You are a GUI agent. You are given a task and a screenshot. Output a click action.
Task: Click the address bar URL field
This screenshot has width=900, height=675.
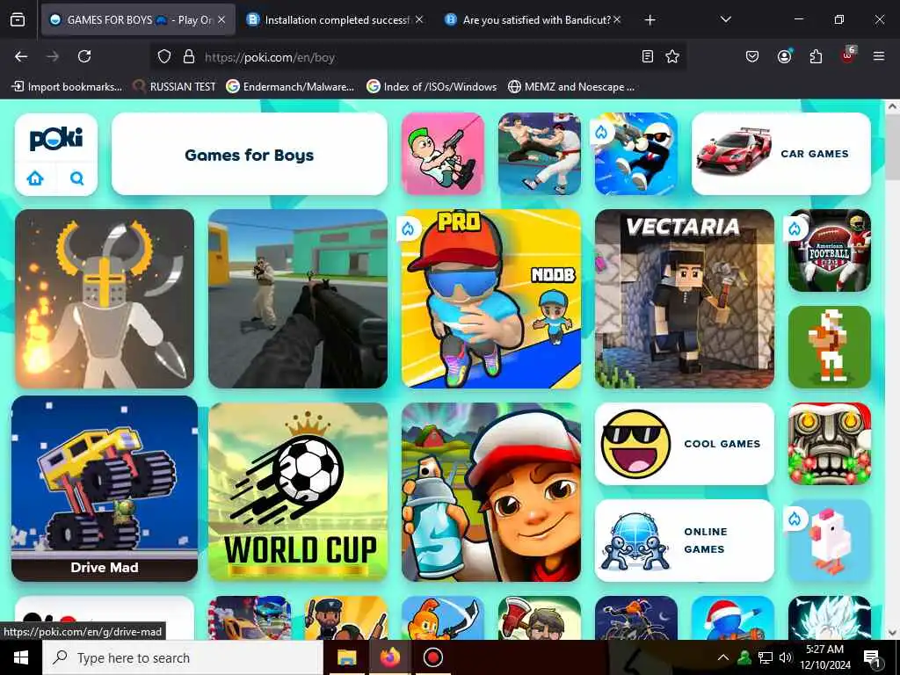click(419, 57)
